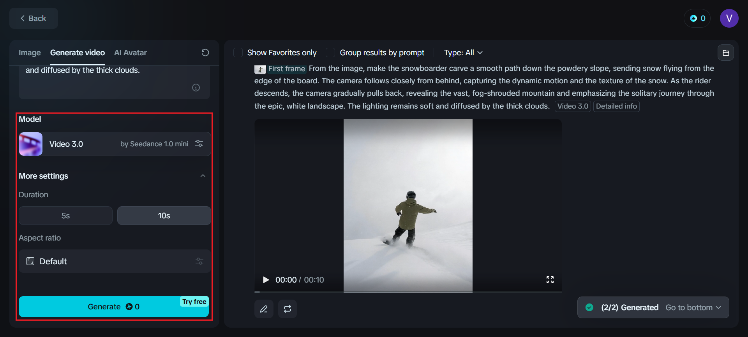This screenshot has width=748, height=337.
Task: Switch to the AI Avatar tab
Action: pyautogui.click(x=131, y=53)
